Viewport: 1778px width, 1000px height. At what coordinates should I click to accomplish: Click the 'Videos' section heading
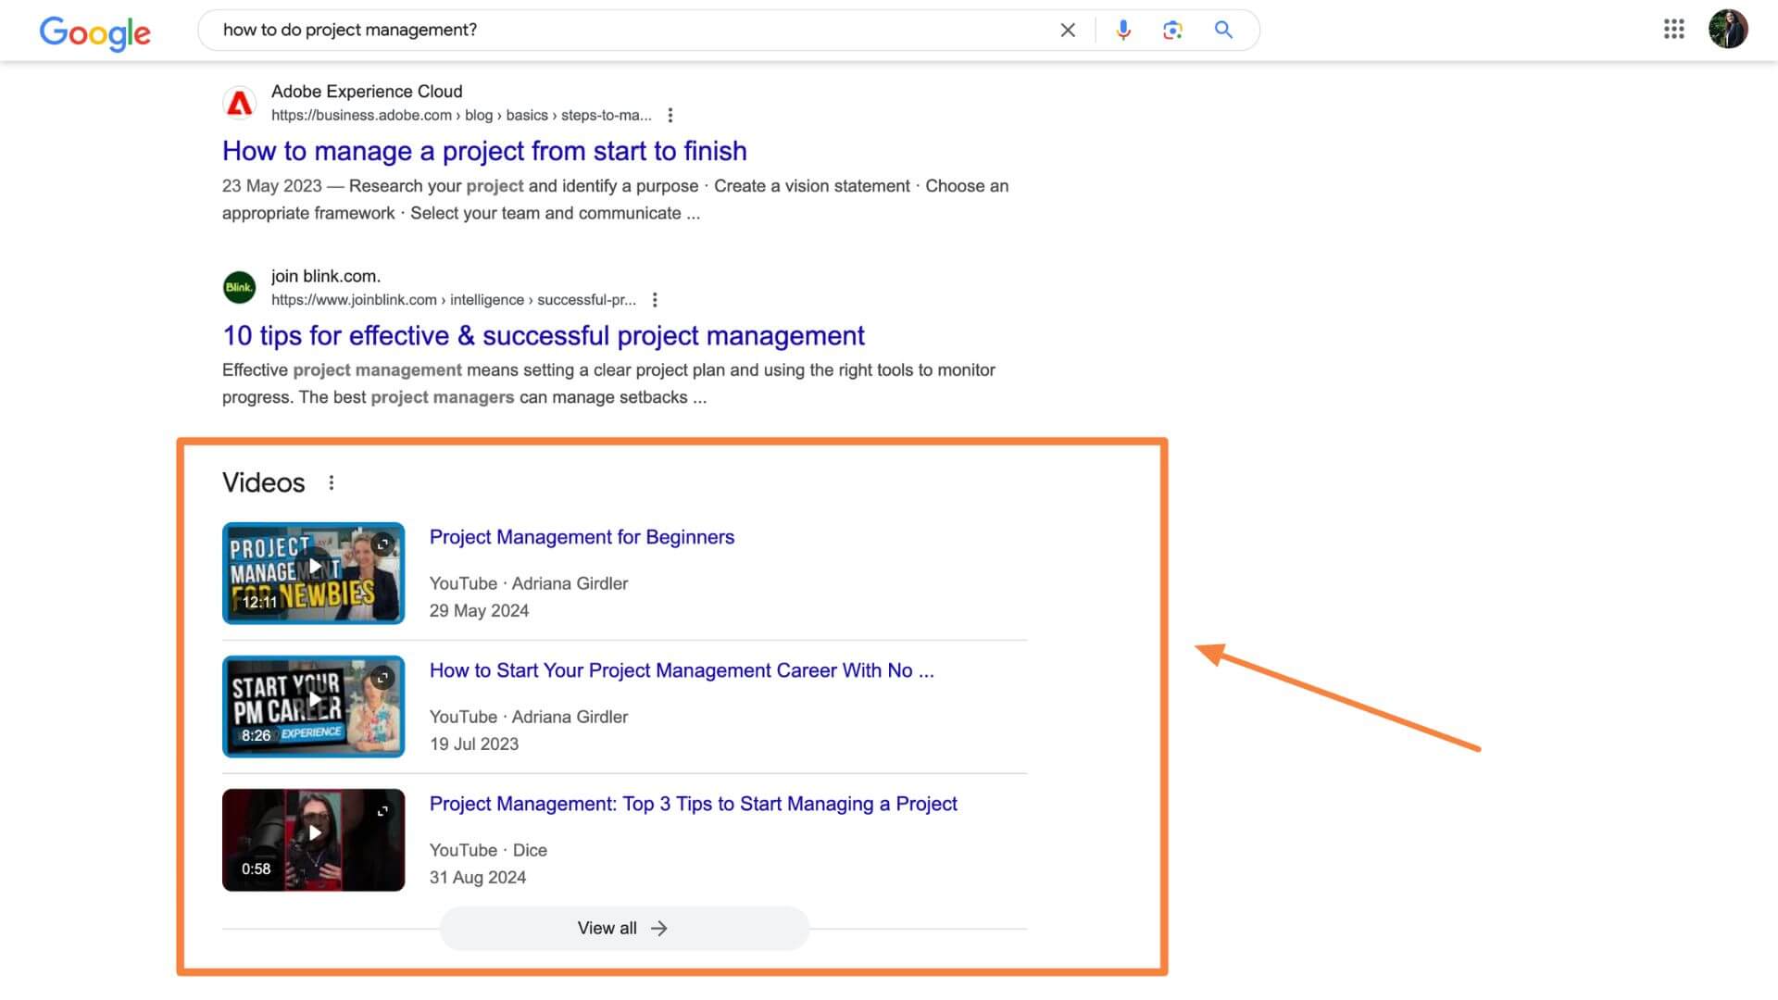click(x=263, y=482)
